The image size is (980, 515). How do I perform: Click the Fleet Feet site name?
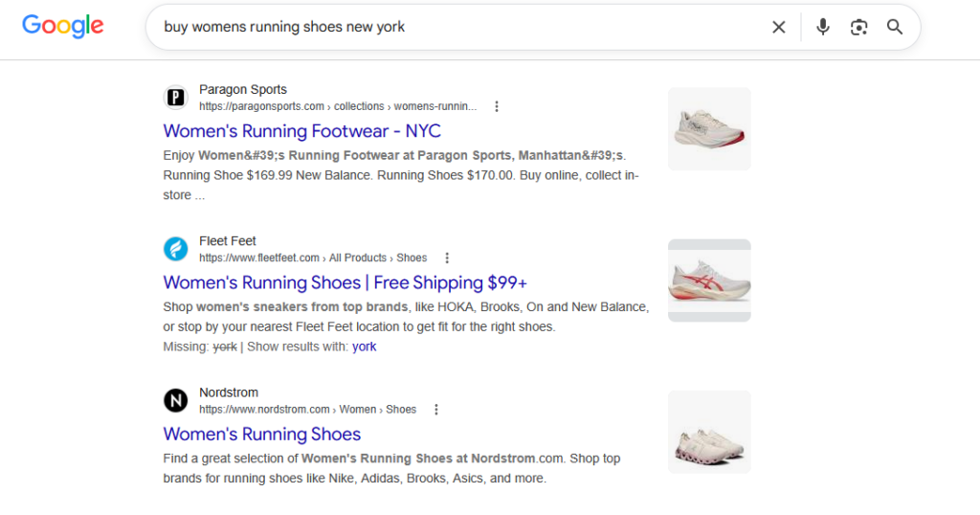tap(228, 241)
